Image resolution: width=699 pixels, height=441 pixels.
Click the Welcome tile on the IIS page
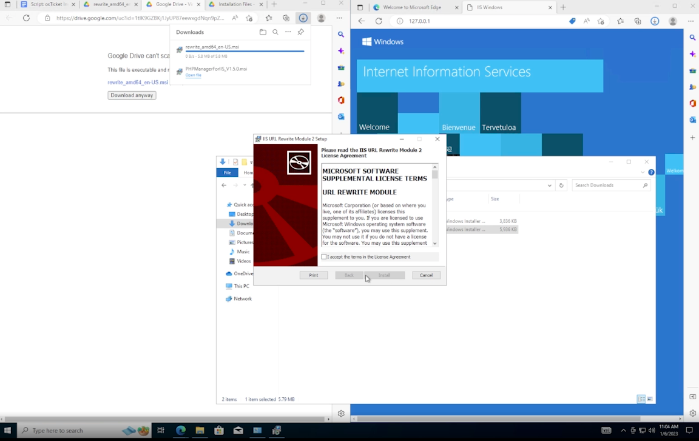[377, 113]
